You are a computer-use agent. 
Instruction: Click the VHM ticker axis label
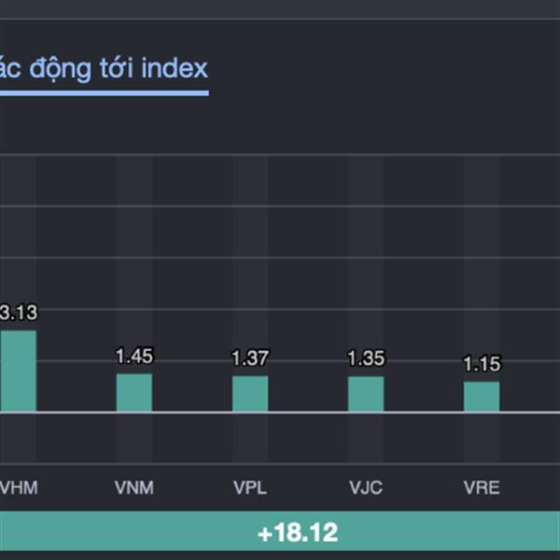19,487
